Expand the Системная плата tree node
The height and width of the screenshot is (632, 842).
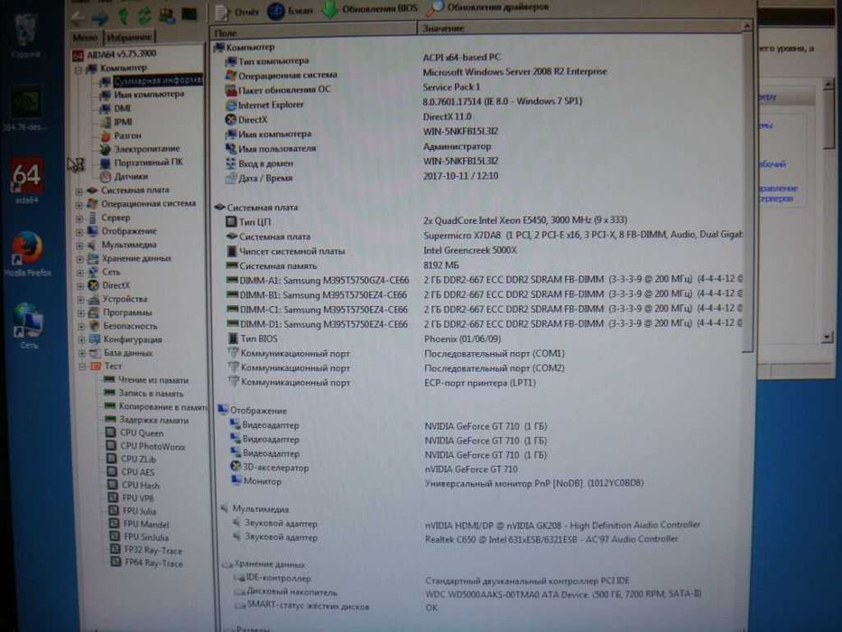click(x=79, y=191)
